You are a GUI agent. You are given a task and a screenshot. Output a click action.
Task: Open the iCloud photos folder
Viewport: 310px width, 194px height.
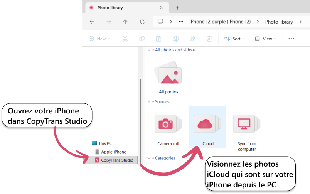207,127
